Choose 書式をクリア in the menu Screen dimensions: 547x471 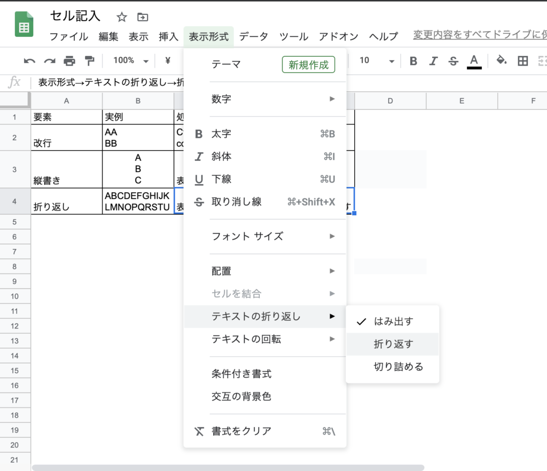(x=265, y=431)
